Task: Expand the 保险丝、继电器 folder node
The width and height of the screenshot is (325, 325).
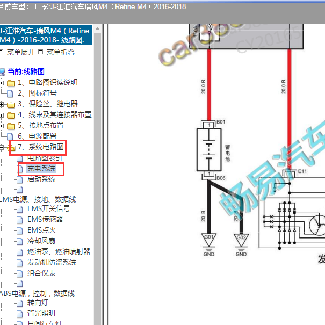Action: point(2,104)
